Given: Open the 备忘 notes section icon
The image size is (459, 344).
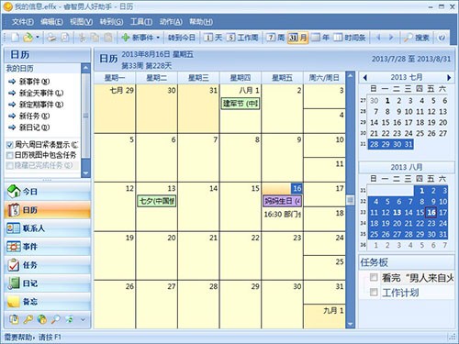Looking at the screenshot, I should click(x=14, y=302).
